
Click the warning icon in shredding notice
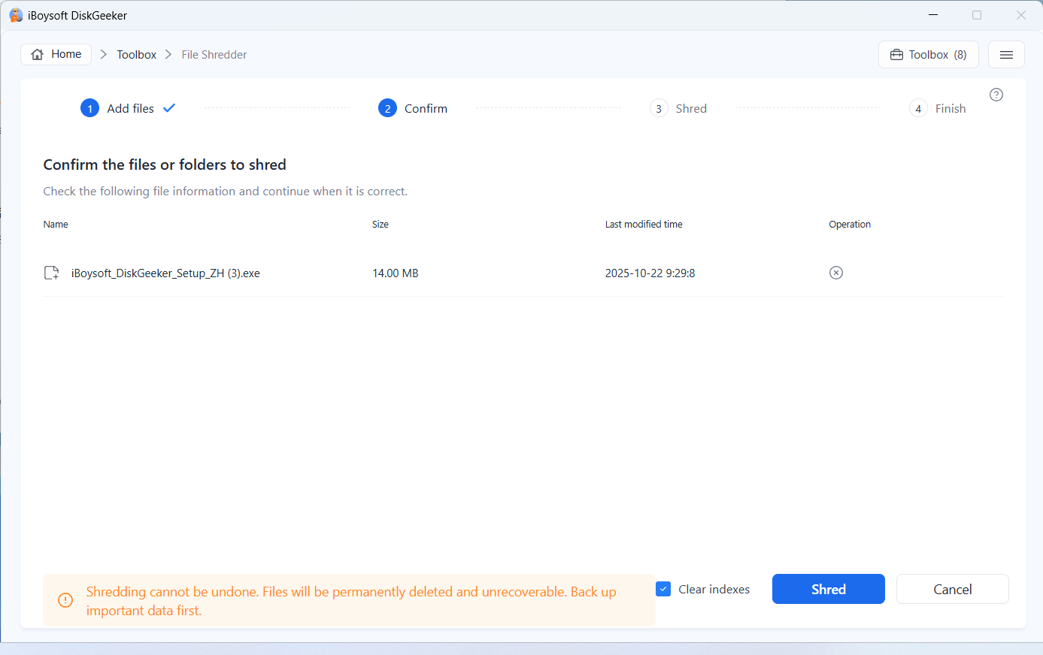[x=65, y=600]
